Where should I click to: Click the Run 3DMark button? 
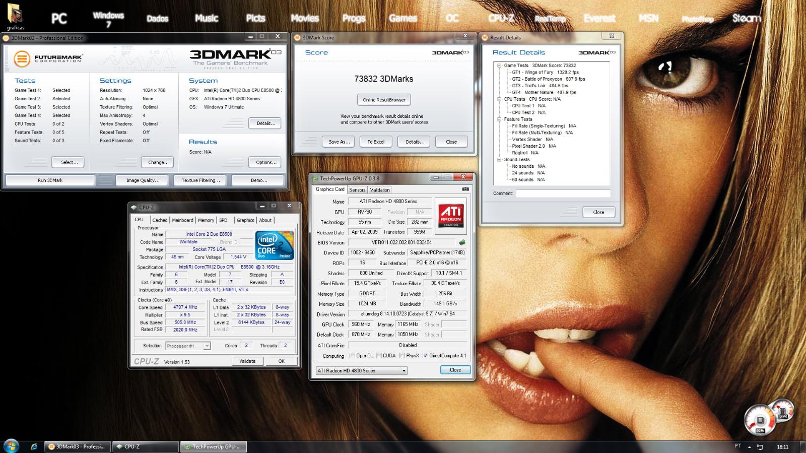point(50,180)
